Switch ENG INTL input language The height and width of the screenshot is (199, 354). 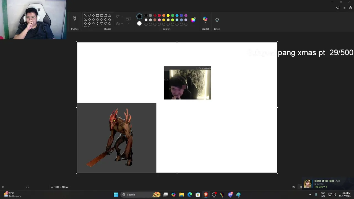323,195
